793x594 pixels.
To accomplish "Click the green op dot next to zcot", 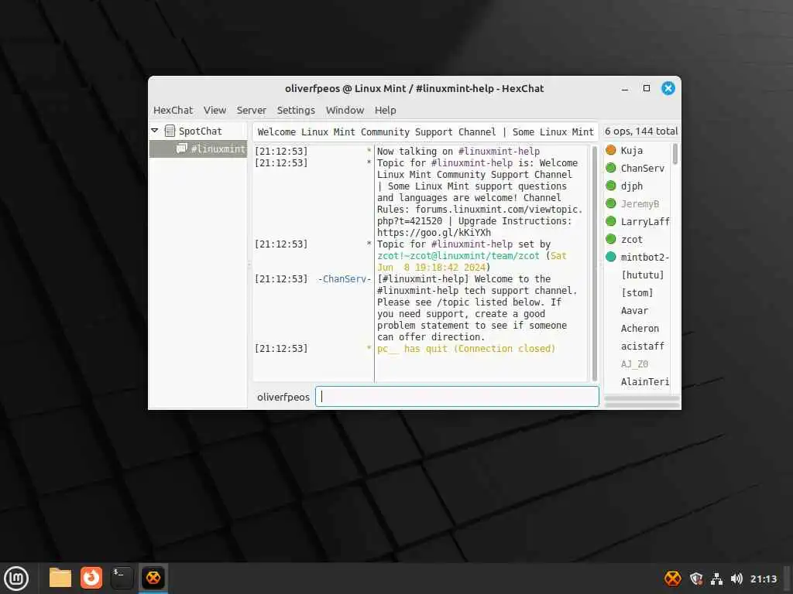I will pos(610,239).
